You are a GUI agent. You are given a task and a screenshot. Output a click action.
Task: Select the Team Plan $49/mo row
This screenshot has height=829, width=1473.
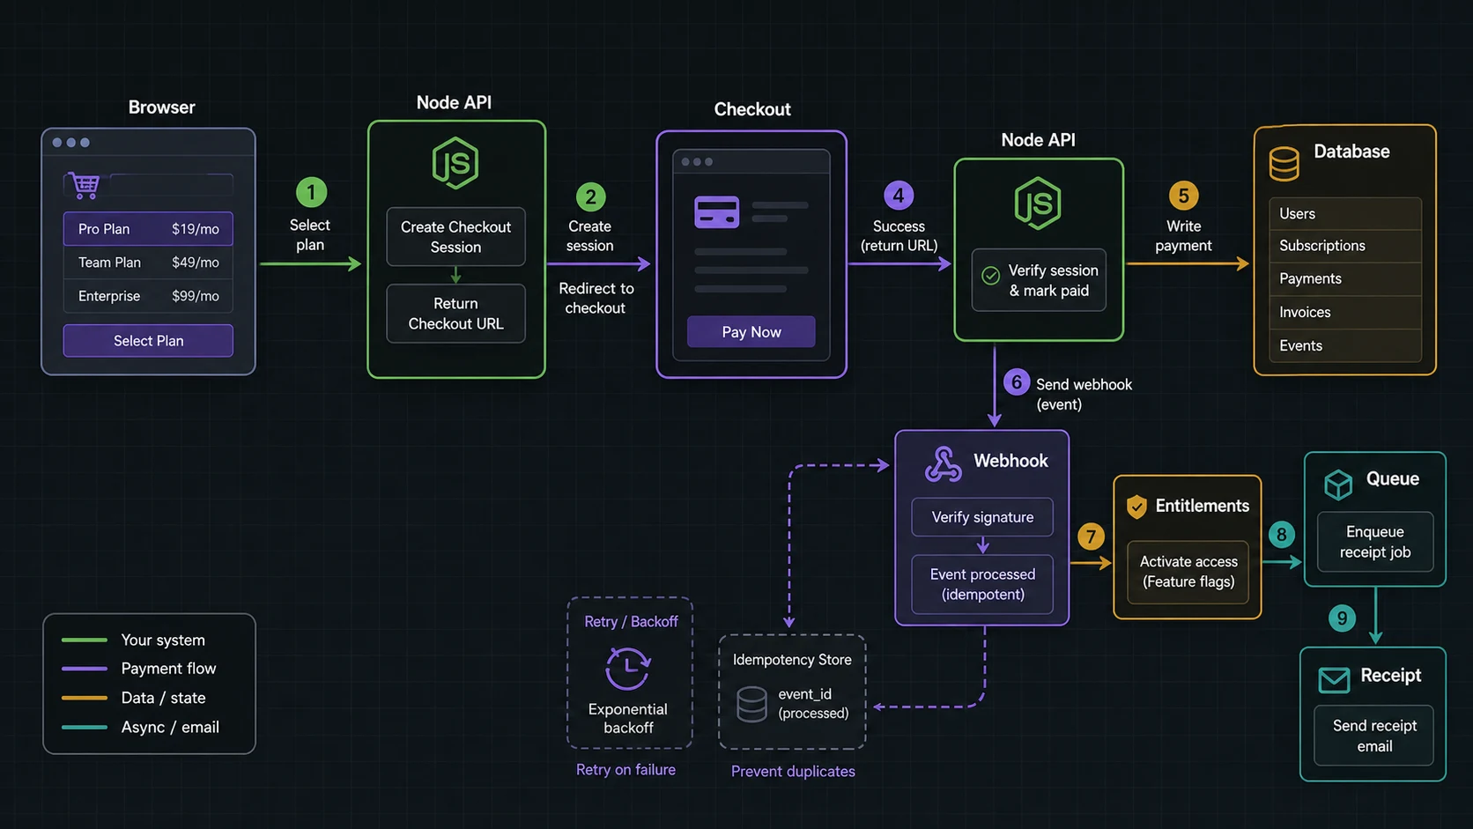(148, 262)
